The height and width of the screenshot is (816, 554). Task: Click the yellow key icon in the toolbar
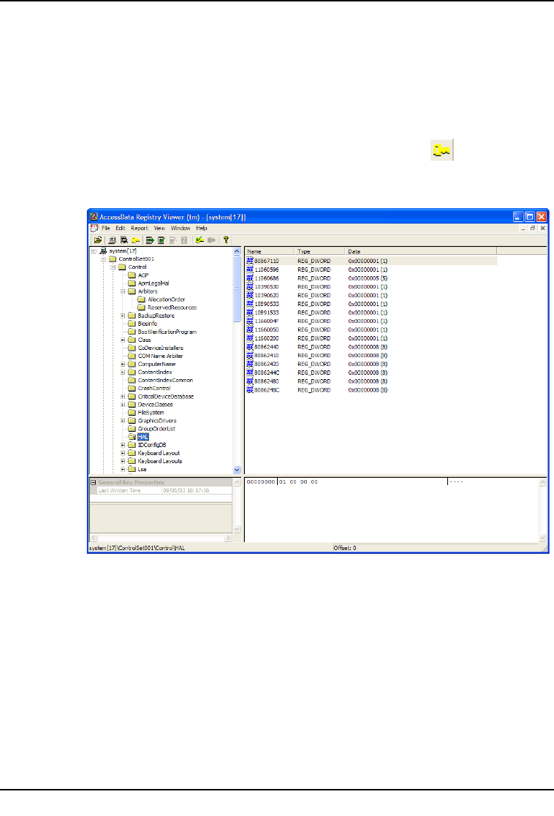(135, 240)
